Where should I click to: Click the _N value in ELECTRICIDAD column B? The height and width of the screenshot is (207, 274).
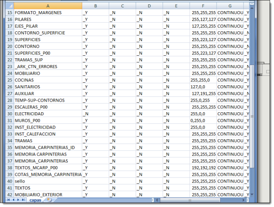95,114
